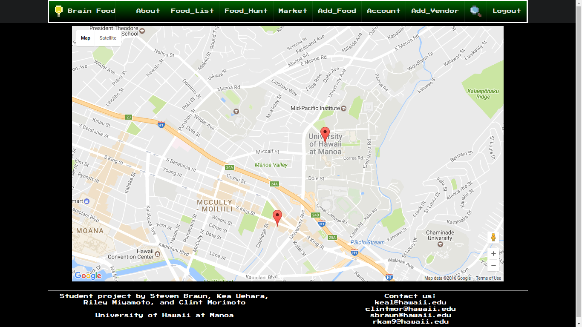
Task: Go to Brain Food home link
Action: click(92, 11)
